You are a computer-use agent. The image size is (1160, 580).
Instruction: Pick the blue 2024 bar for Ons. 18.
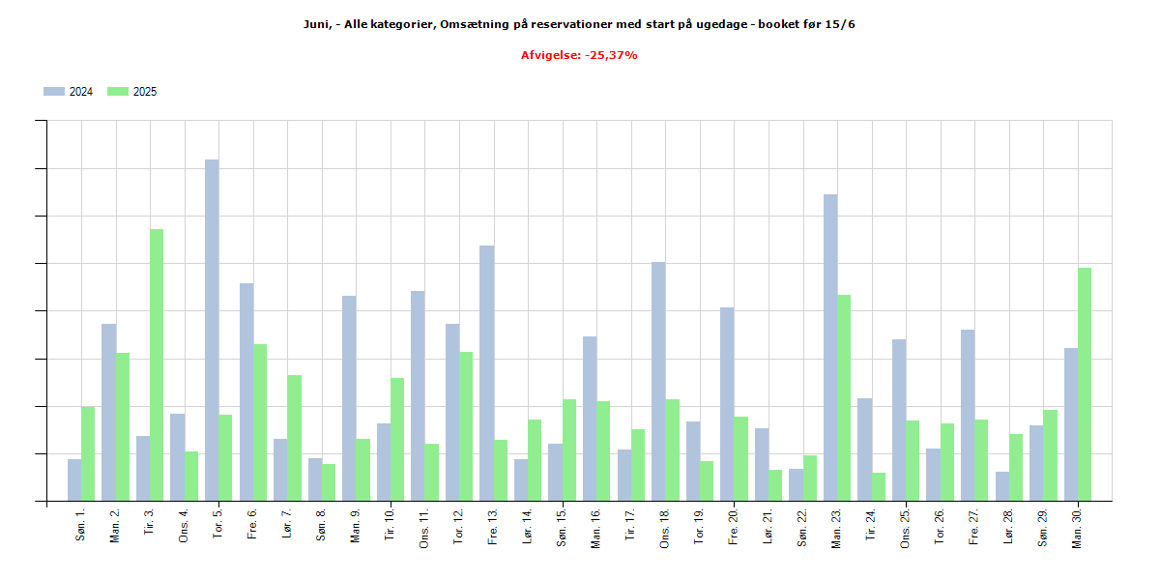(x=657, y=382)
